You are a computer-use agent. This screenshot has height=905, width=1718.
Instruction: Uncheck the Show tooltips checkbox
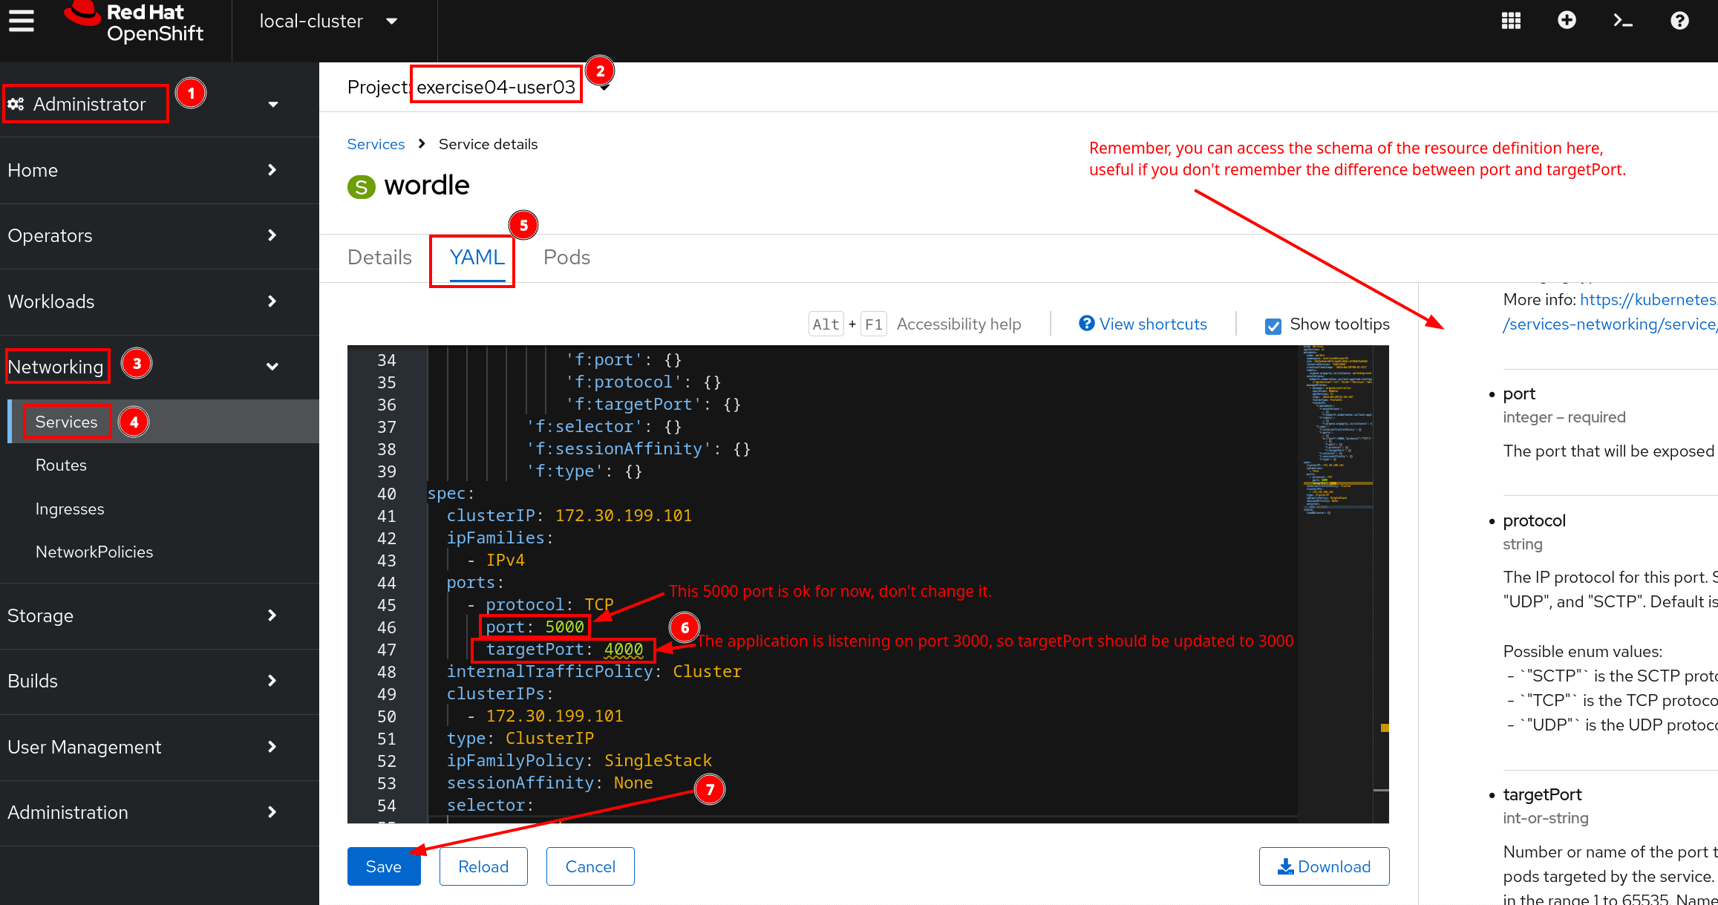pos(1273,326)
